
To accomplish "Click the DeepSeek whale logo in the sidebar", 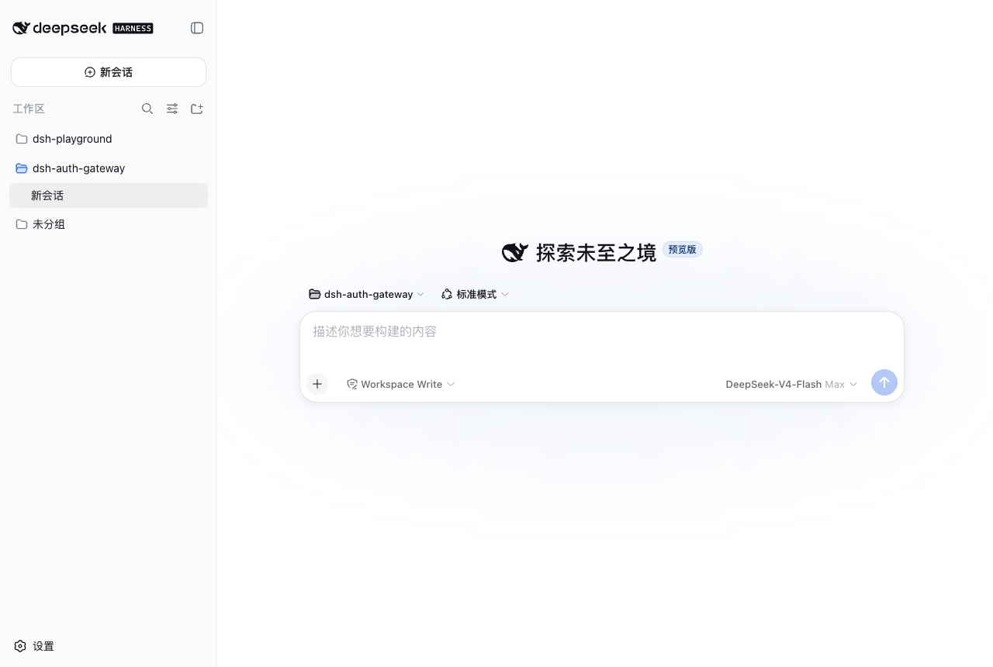I will coord(21,28).
